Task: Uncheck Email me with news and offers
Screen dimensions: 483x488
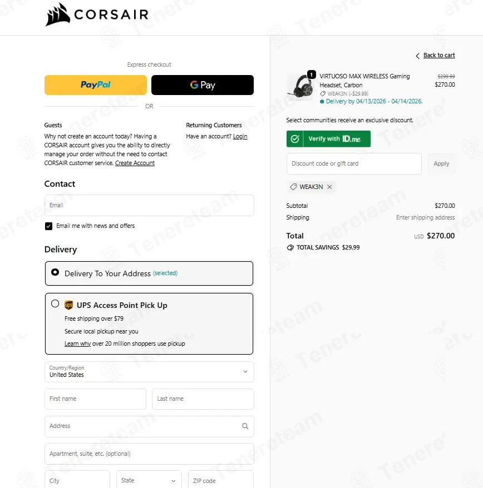Action: [48, 226]
